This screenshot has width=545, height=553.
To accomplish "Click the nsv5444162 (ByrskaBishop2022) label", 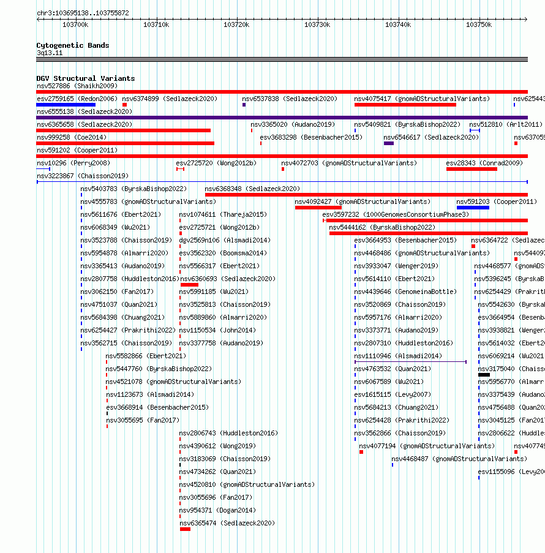I will click(x=382, y=227).
